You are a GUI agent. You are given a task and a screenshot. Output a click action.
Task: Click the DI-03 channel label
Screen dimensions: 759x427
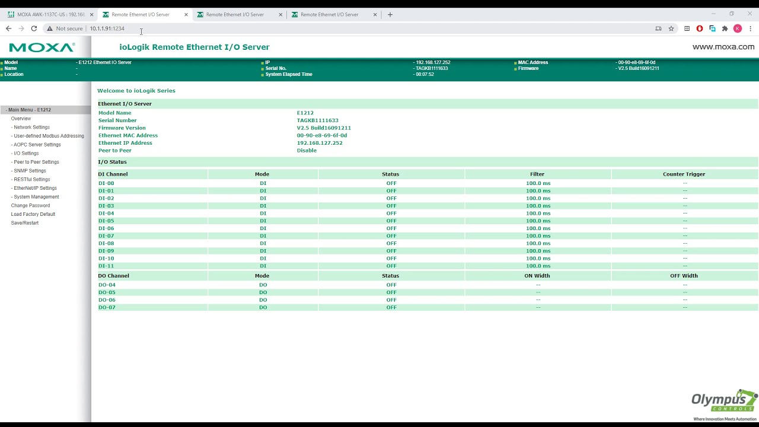pyautogui.click(x=106, y=206)
